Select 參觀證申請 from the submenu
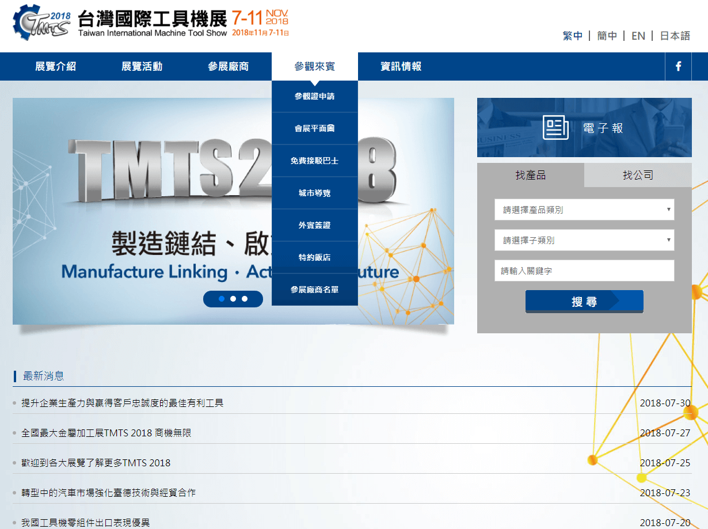 click(314, 96)
